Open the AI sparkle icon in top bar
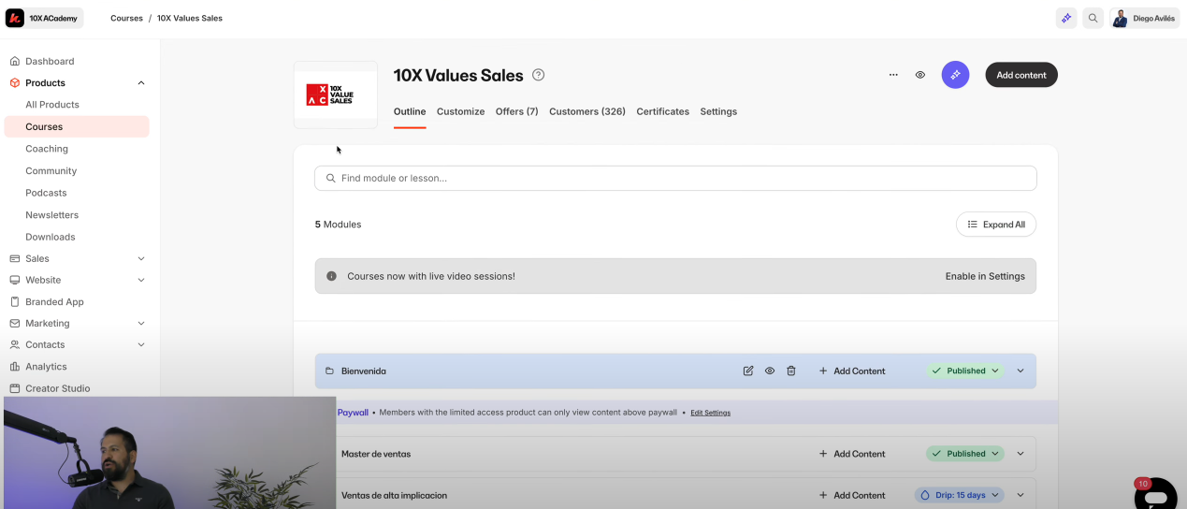Screen dimensions: 1187x509 [1065, 18]
